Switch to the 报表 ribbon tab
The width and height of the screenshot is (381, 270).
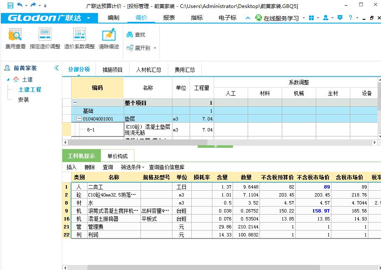(169, 18)
